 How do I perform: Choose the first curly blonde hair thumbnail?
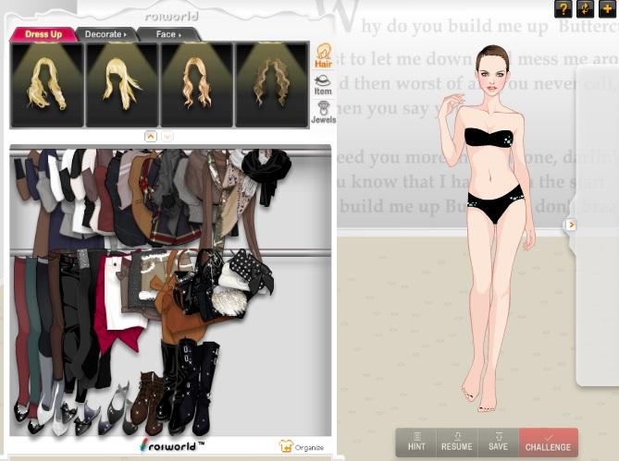tap(46, 84)
